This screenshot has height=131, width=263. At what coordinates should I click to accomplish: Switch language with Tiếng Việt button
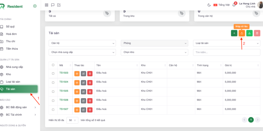[x=221, y=5]
